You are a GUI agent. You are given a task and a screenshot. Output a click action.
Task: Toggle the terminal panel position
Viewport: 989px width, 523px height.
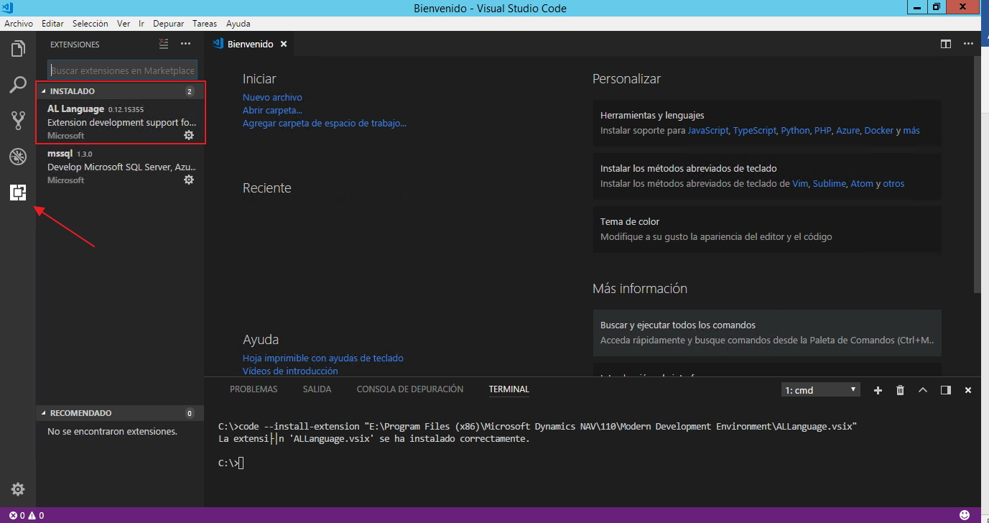[x=945, y=390]
